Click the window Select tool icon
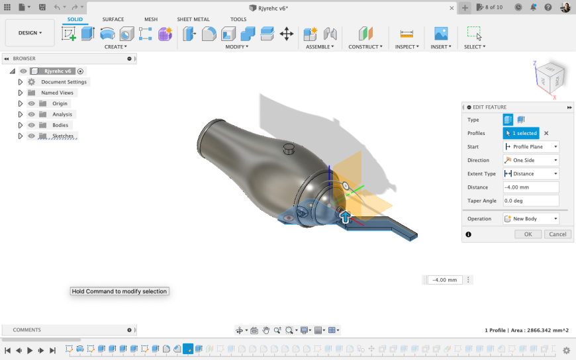576x360 pixels. [474, 33]
